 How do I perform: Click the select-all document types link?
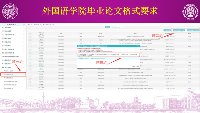coord(84,58)
